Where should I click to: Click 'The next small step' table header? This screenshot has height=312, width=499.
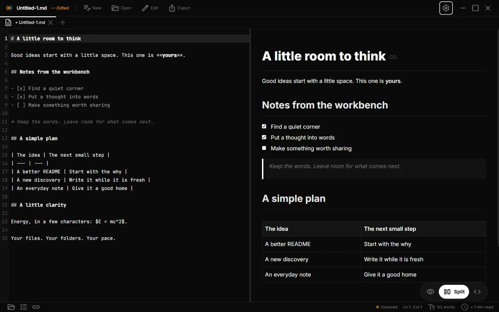423,229
